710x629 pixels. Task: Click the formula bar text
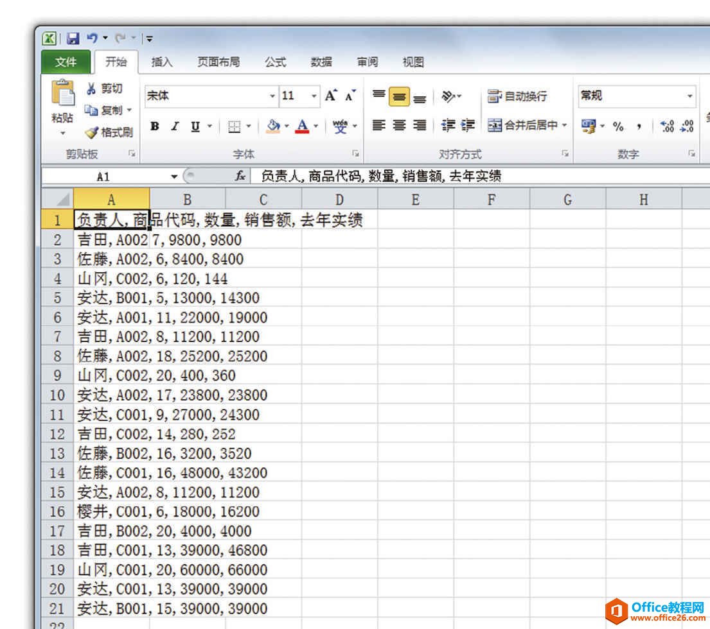point(381,176)
